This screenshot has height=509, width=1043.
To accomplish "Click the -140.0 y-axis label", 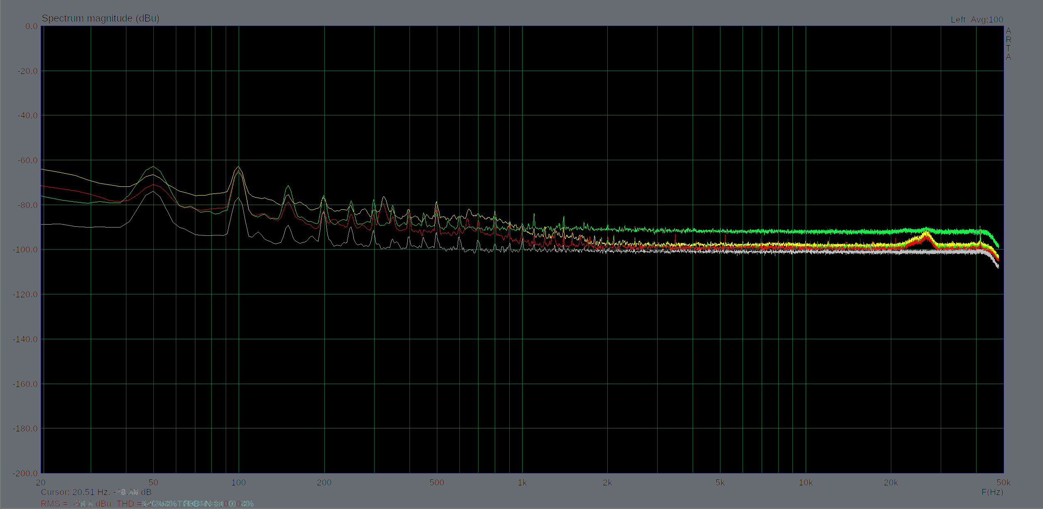I will coord(25,339).
